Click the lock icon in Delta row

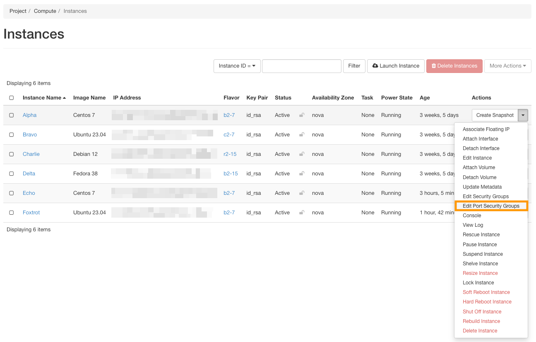[302, 174]
